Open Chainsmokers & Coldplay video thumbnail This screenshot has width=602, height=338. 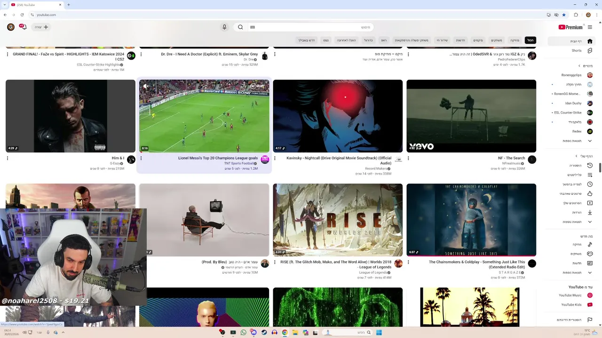(x=471, y=220)
